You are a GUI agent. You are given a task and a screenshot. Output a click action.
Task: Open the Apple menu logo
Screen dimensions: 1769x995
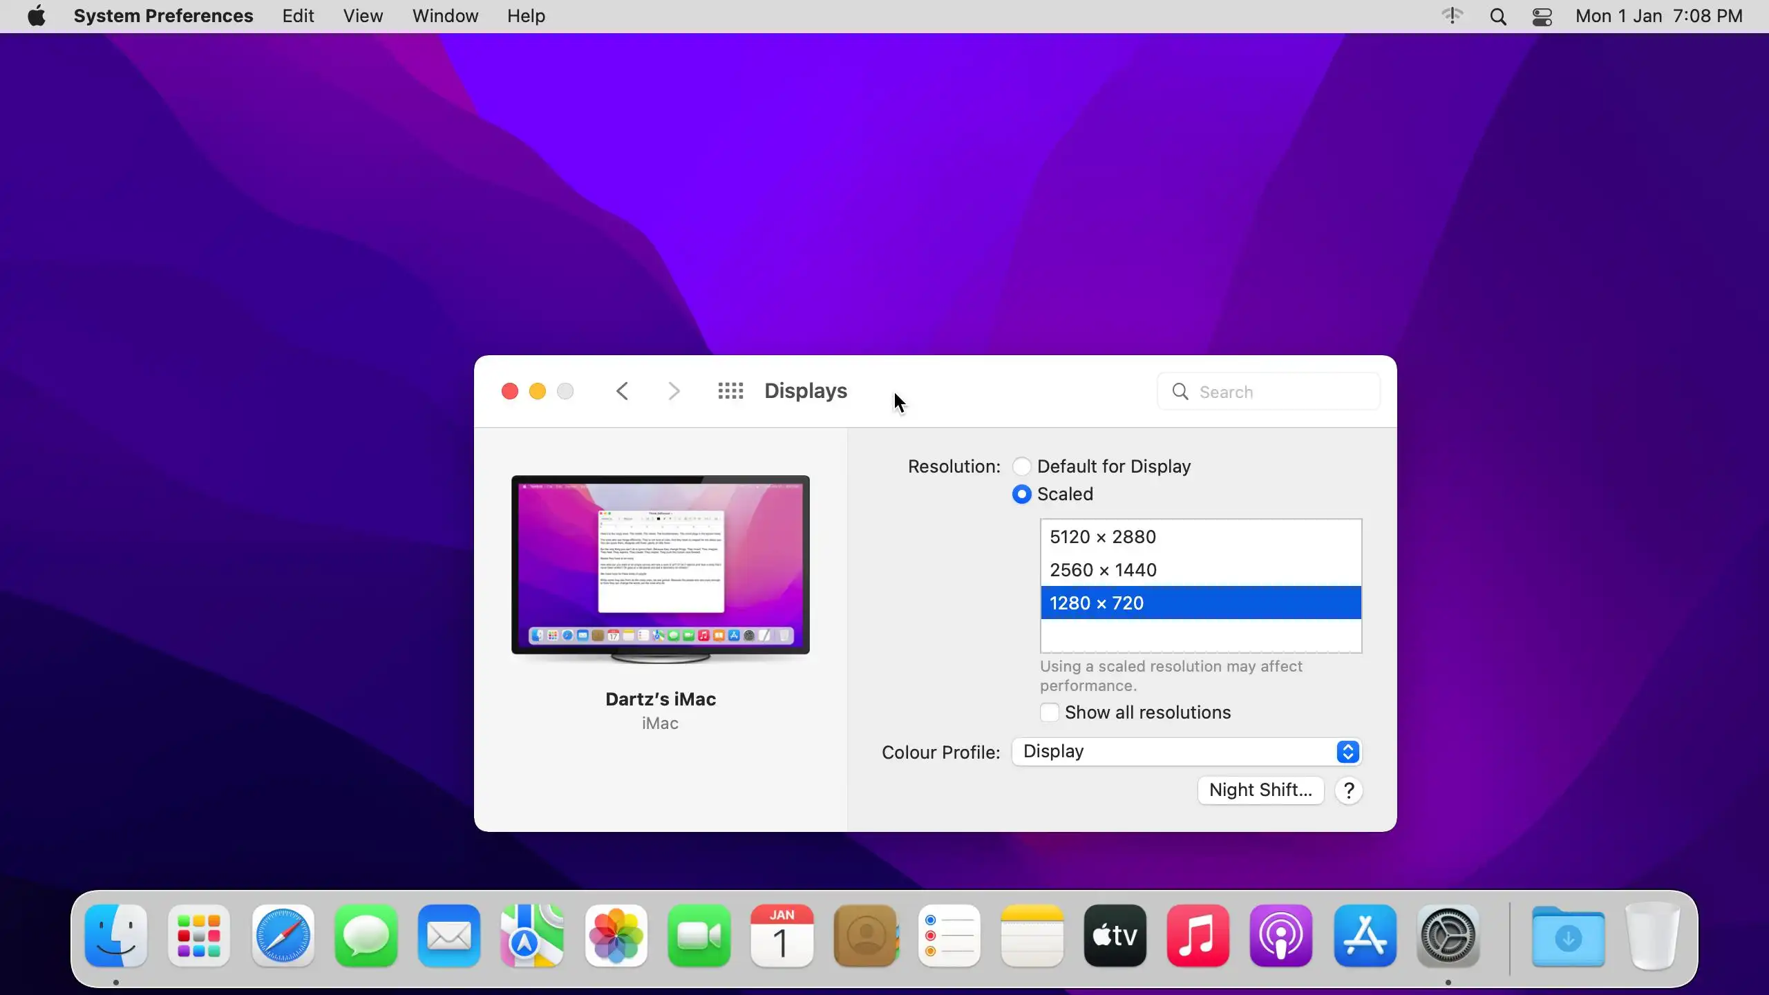pyautogui.click(x=37, y=16)
